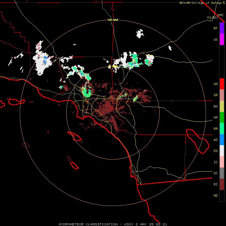Viewport: 226px width, 226px height.
Task: Select the dusty pink GR legend swatch
Action: 222,95
